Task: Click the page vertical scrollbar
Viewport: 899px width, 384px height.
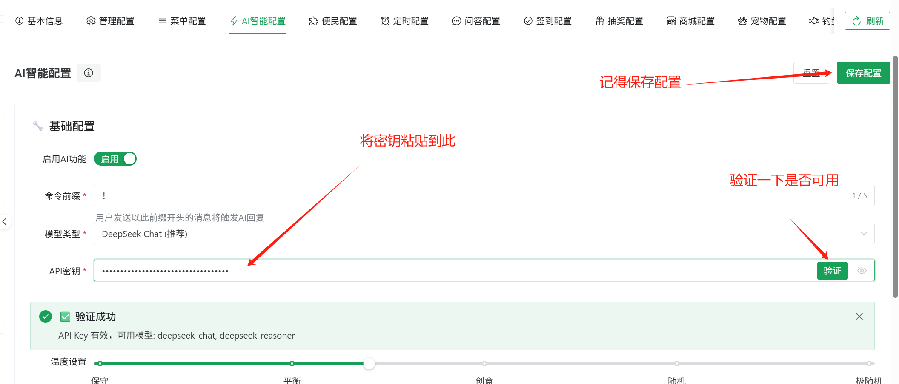Action: point(896,177)
